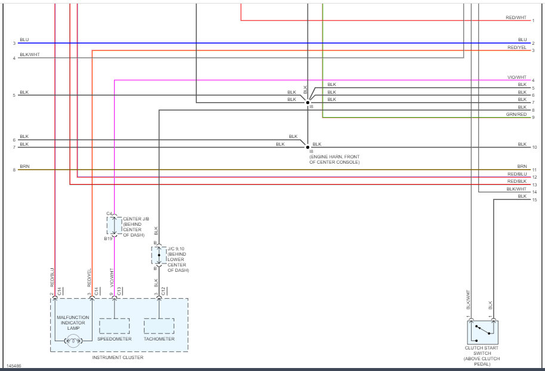Click the upper I8 splice dot

coord(307,102)
